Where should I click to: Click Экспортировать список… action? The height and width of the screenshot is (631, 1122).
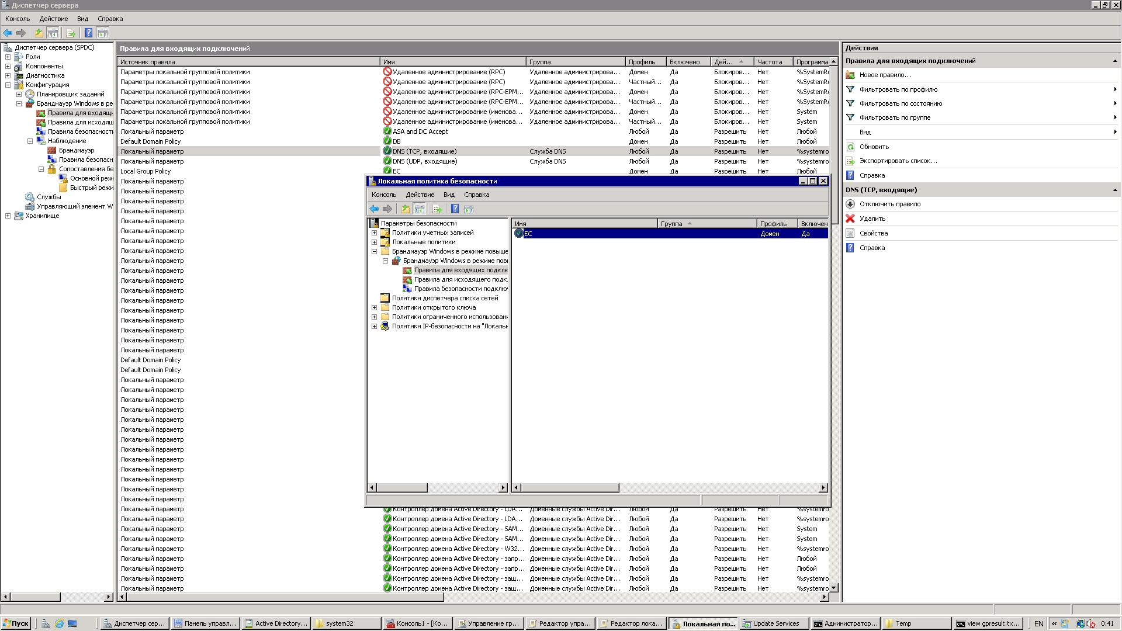click(x=898, y=161)
